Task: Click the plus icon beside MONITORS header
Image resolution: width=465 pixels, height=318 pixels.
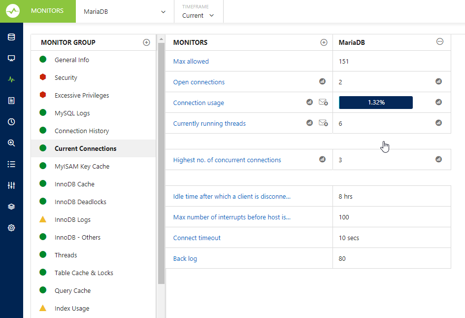Action: [324, 42]
